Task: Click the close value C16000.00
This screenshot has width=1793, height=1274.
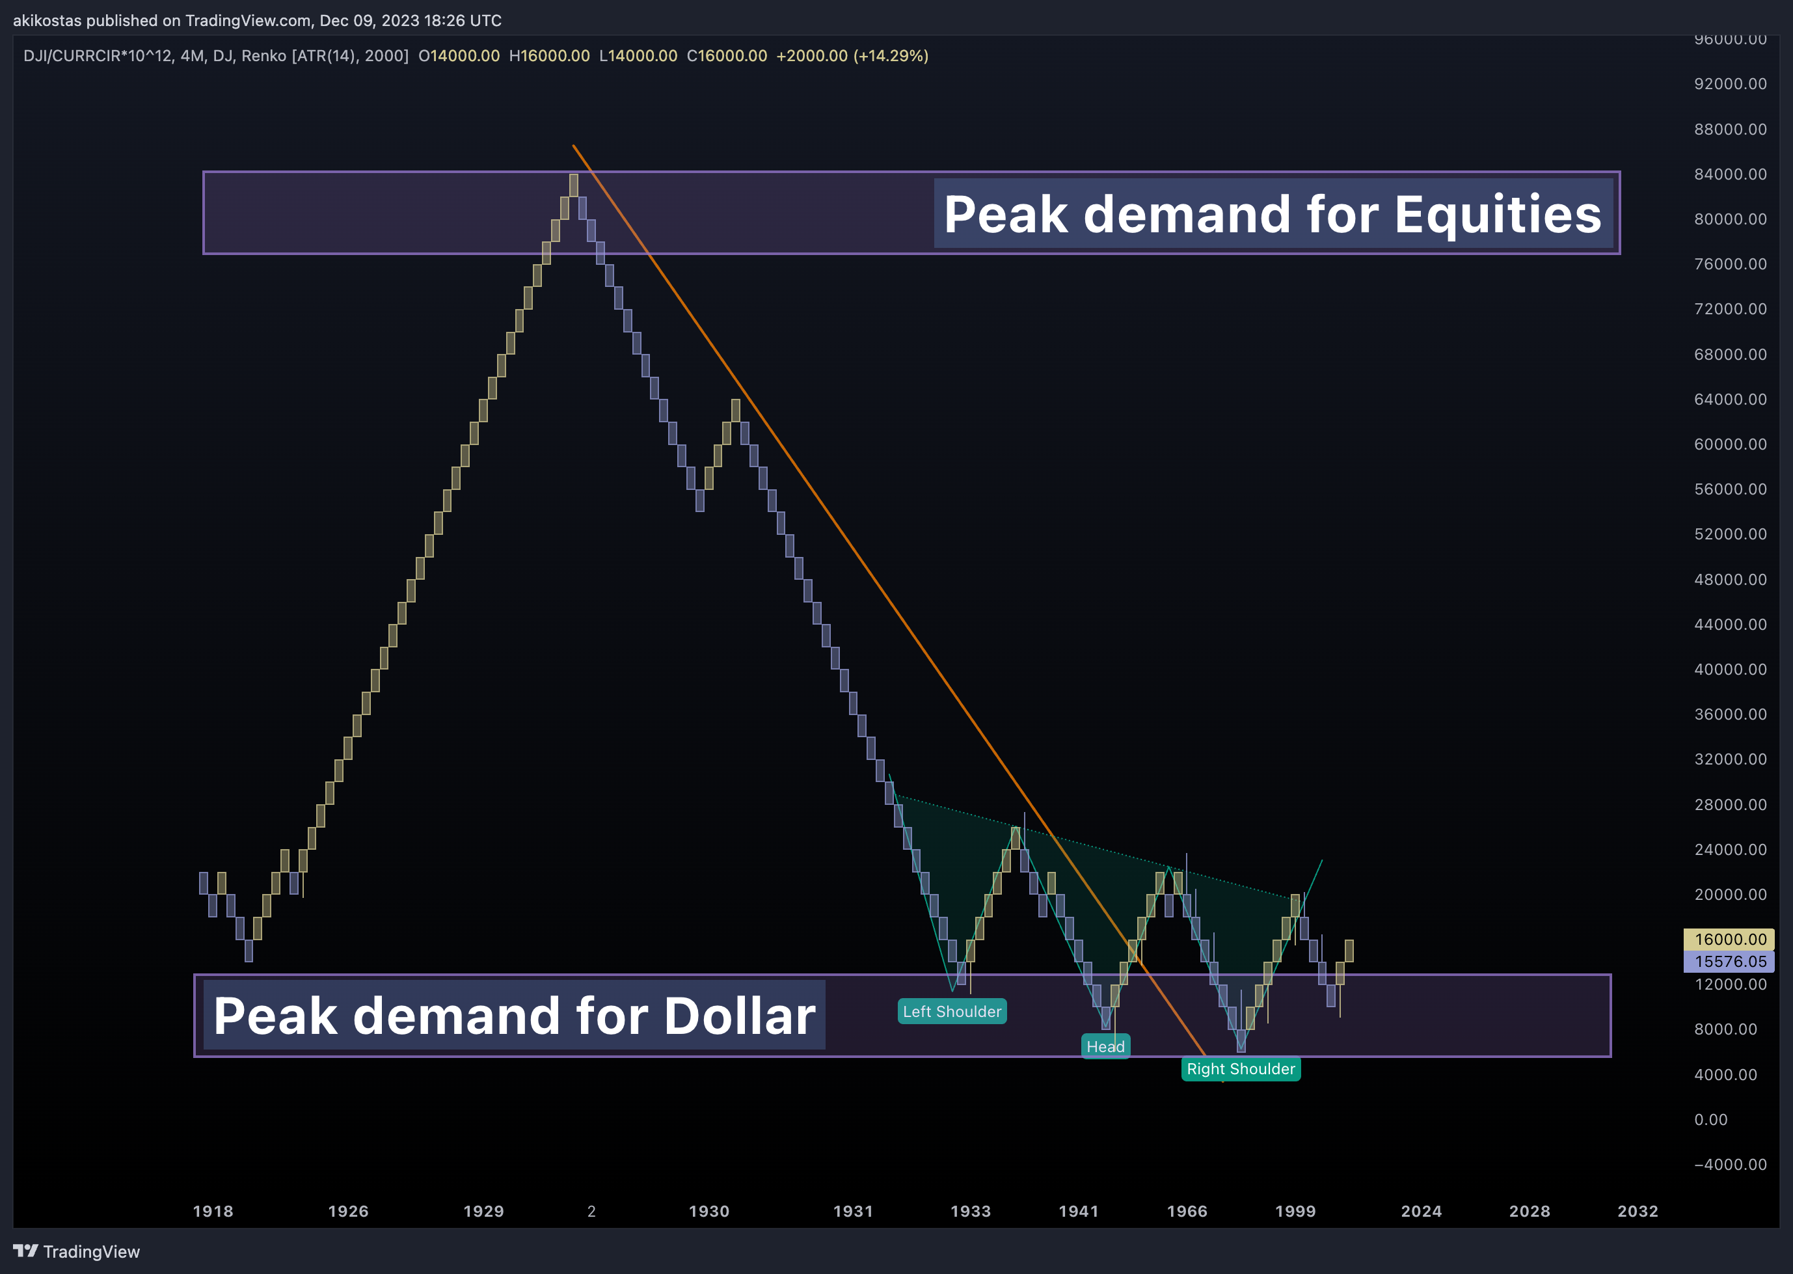Action: (727, 56)
